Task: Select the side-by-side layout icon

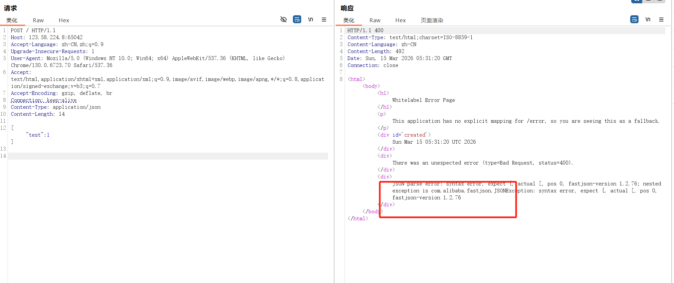Action: (637, 1)
